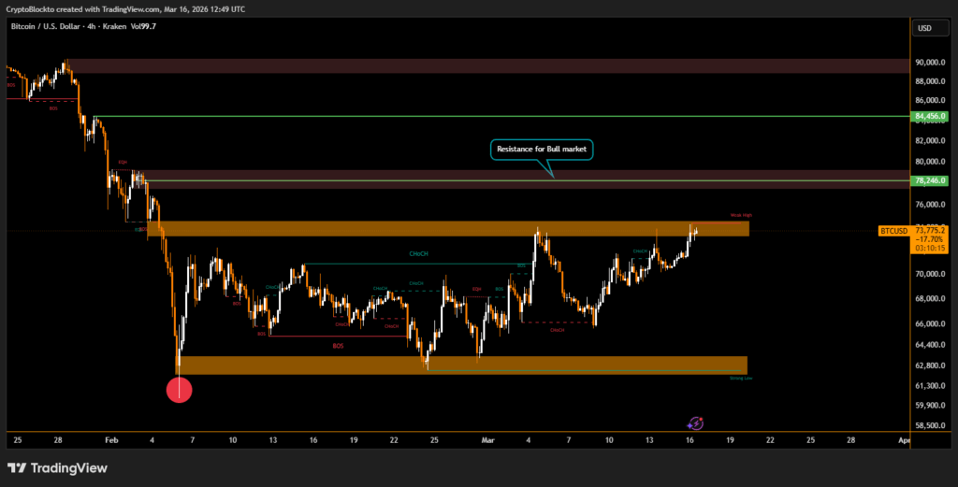Click the Weak High label
The height and width of the screenshot is (487, 958).
pos(741,216)
